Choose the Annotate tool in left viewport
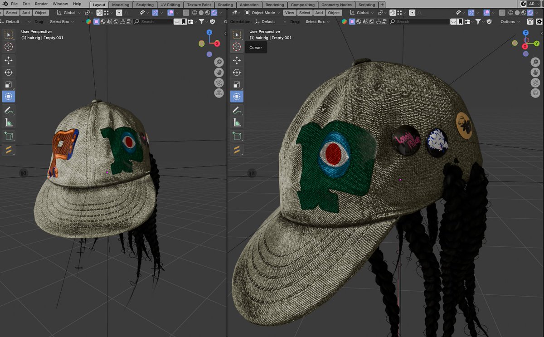Viewport: 544px width, 337px height. coord(9,110)
